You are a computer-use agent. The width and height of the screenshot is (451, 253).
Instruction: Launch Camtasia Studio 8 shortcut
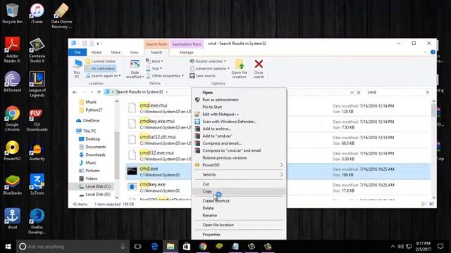point(37,50)
